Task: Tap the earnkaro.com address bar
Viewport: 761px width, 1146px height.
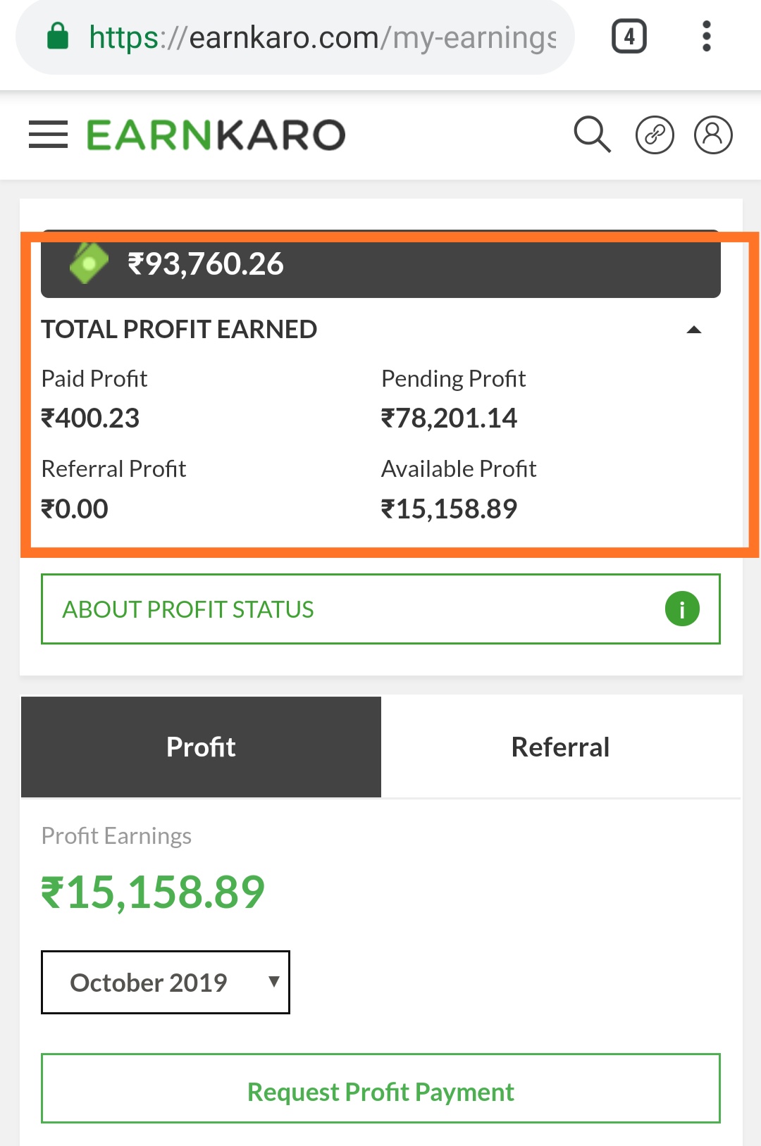Action: tap(322, 37)
